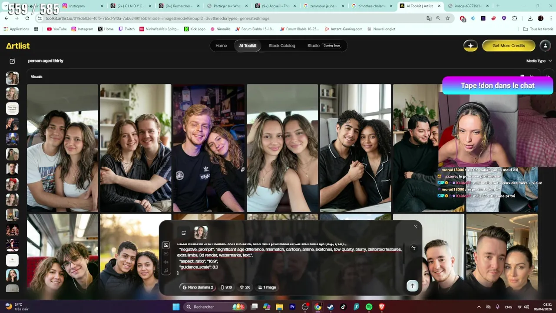Image resolution: width=556 pixels, height=313 pixels.
Task: Click the person aged thirty project title
Action: click(46, 61)
